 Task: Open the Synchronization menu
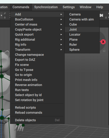coord(46,7)
